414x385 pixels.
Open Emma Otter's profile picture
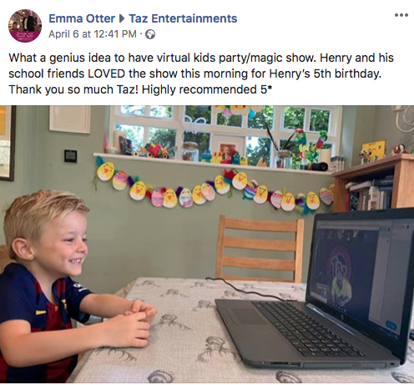point(25,26)
